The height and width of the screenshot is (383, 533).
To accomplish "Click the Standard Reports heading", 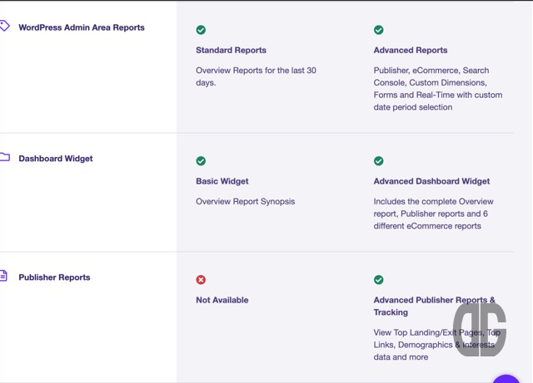I will pyautogui.click(x=232, y=50).
